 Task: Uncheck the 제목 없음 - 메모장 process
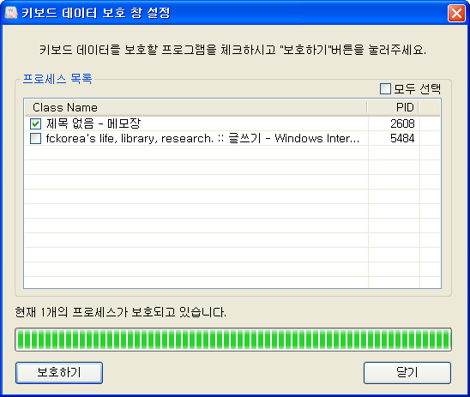coord(36,123)
